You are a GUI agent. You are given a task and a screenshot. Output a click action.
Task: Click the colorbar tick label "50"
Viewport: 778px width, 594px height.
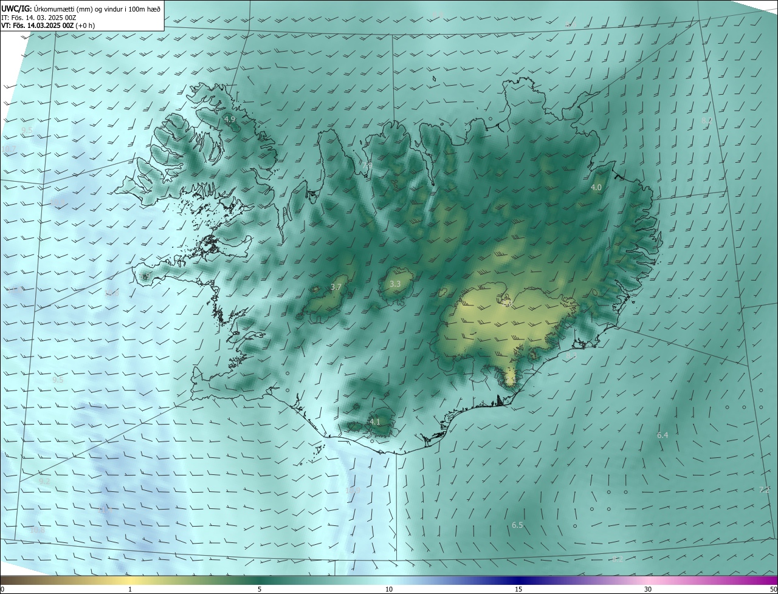[x=774, y=589]
